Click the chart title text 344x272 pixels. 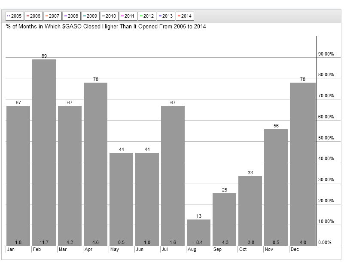(106, 27)
